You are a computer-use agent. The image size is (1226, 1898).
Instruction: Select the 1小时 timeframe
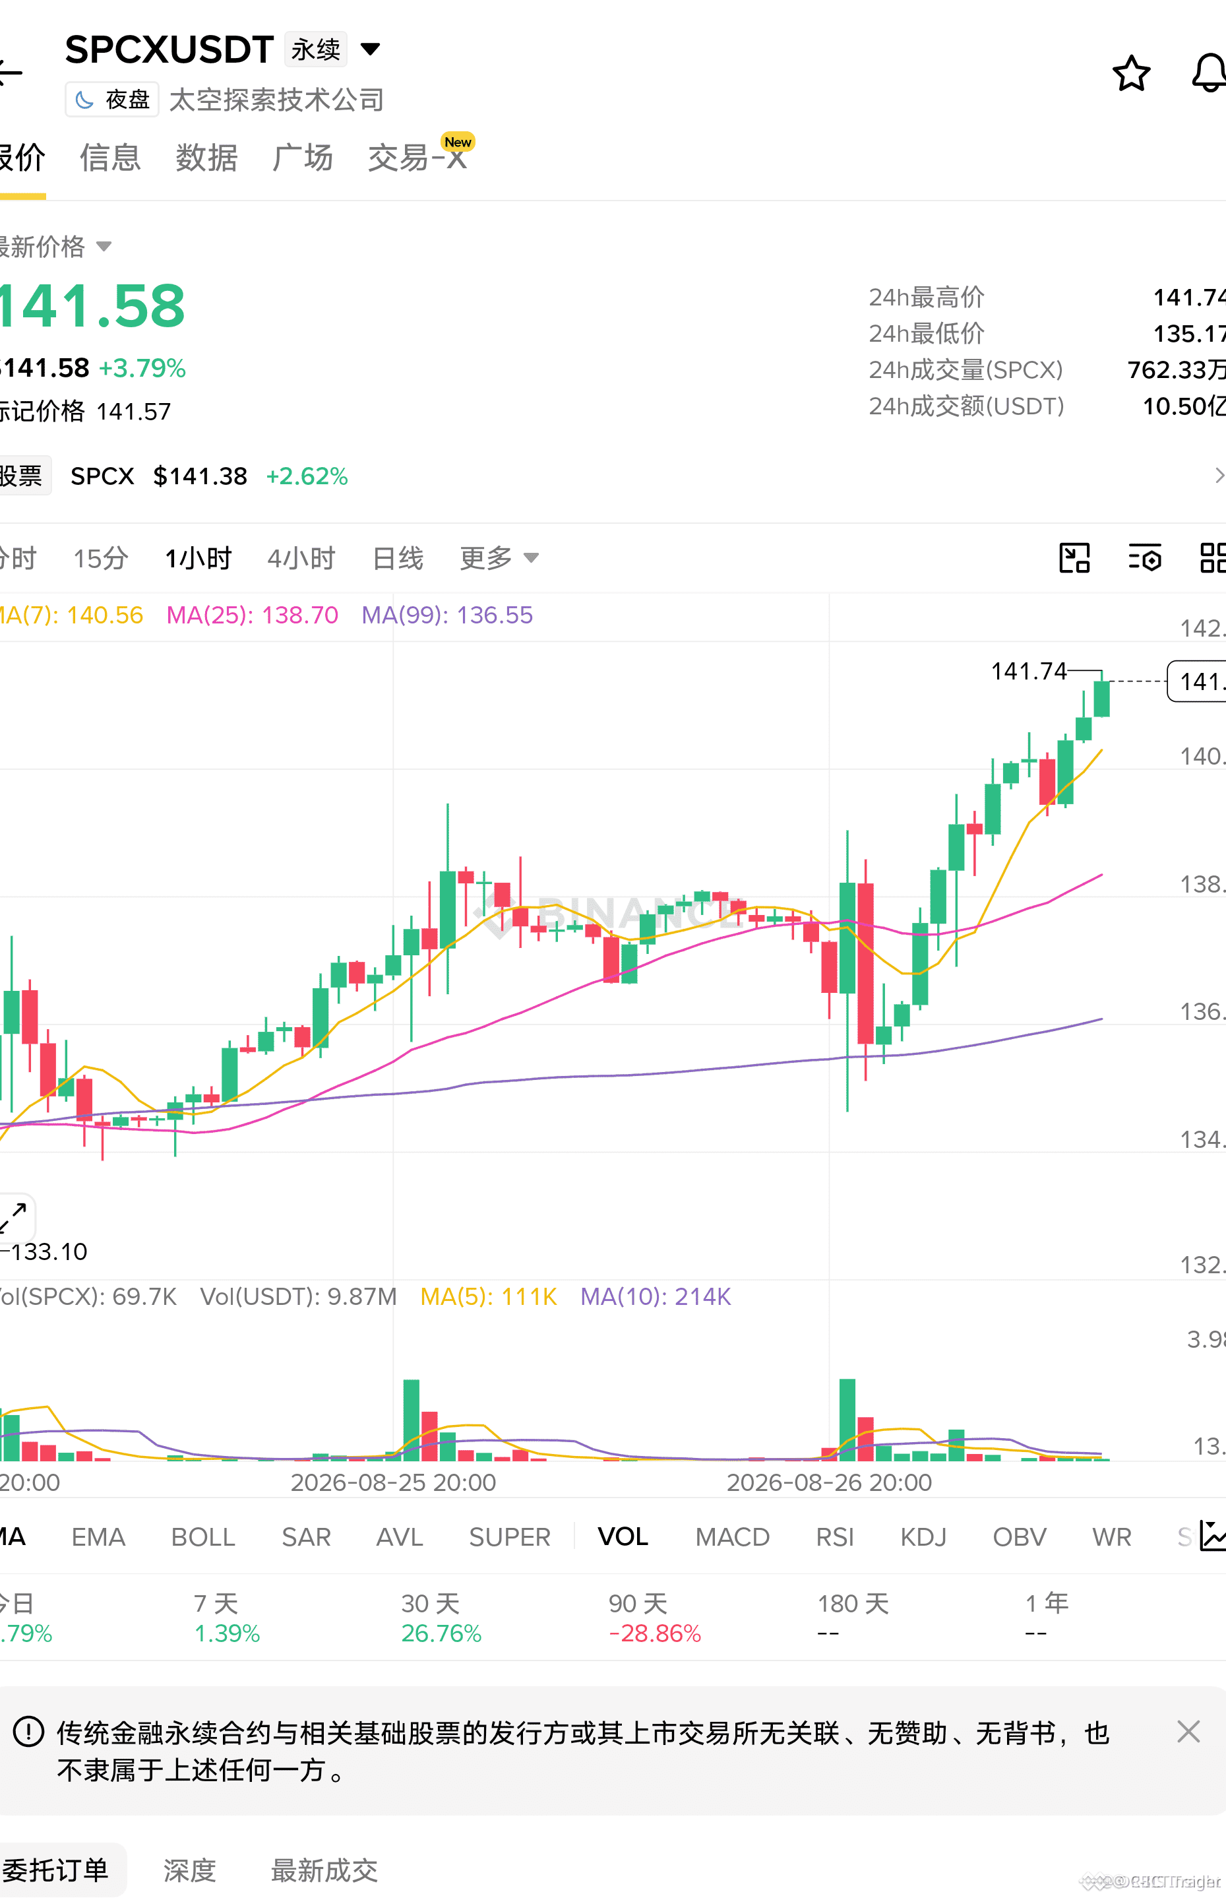click(199, 558)
